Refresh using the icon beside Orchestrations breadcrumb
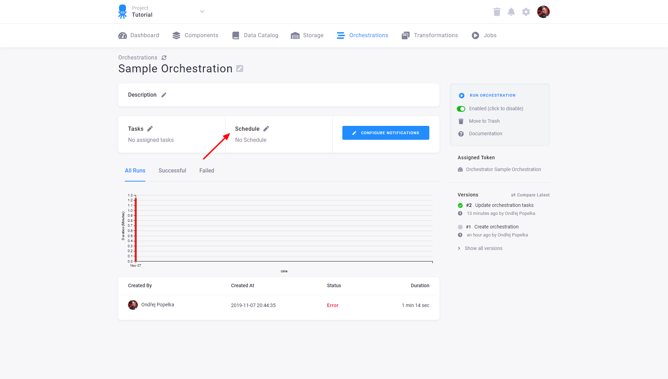This screenshot has height=379, width=668. [164, 57]
